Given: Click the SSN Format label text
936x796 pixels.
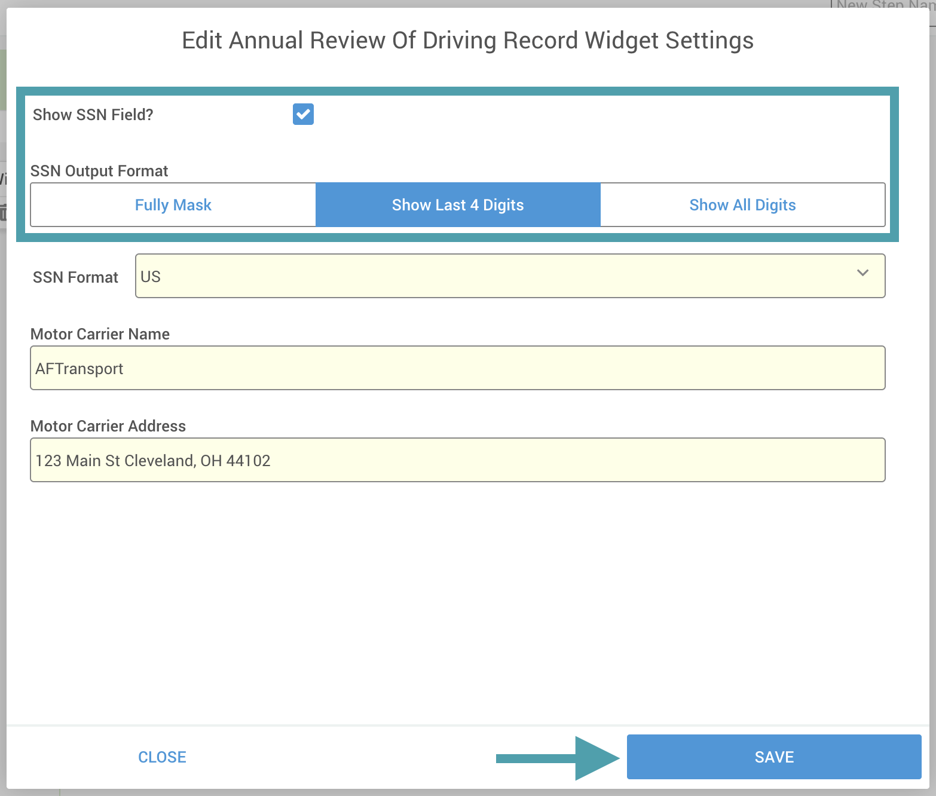Looking at the screenshot, I should click(75, 277).
